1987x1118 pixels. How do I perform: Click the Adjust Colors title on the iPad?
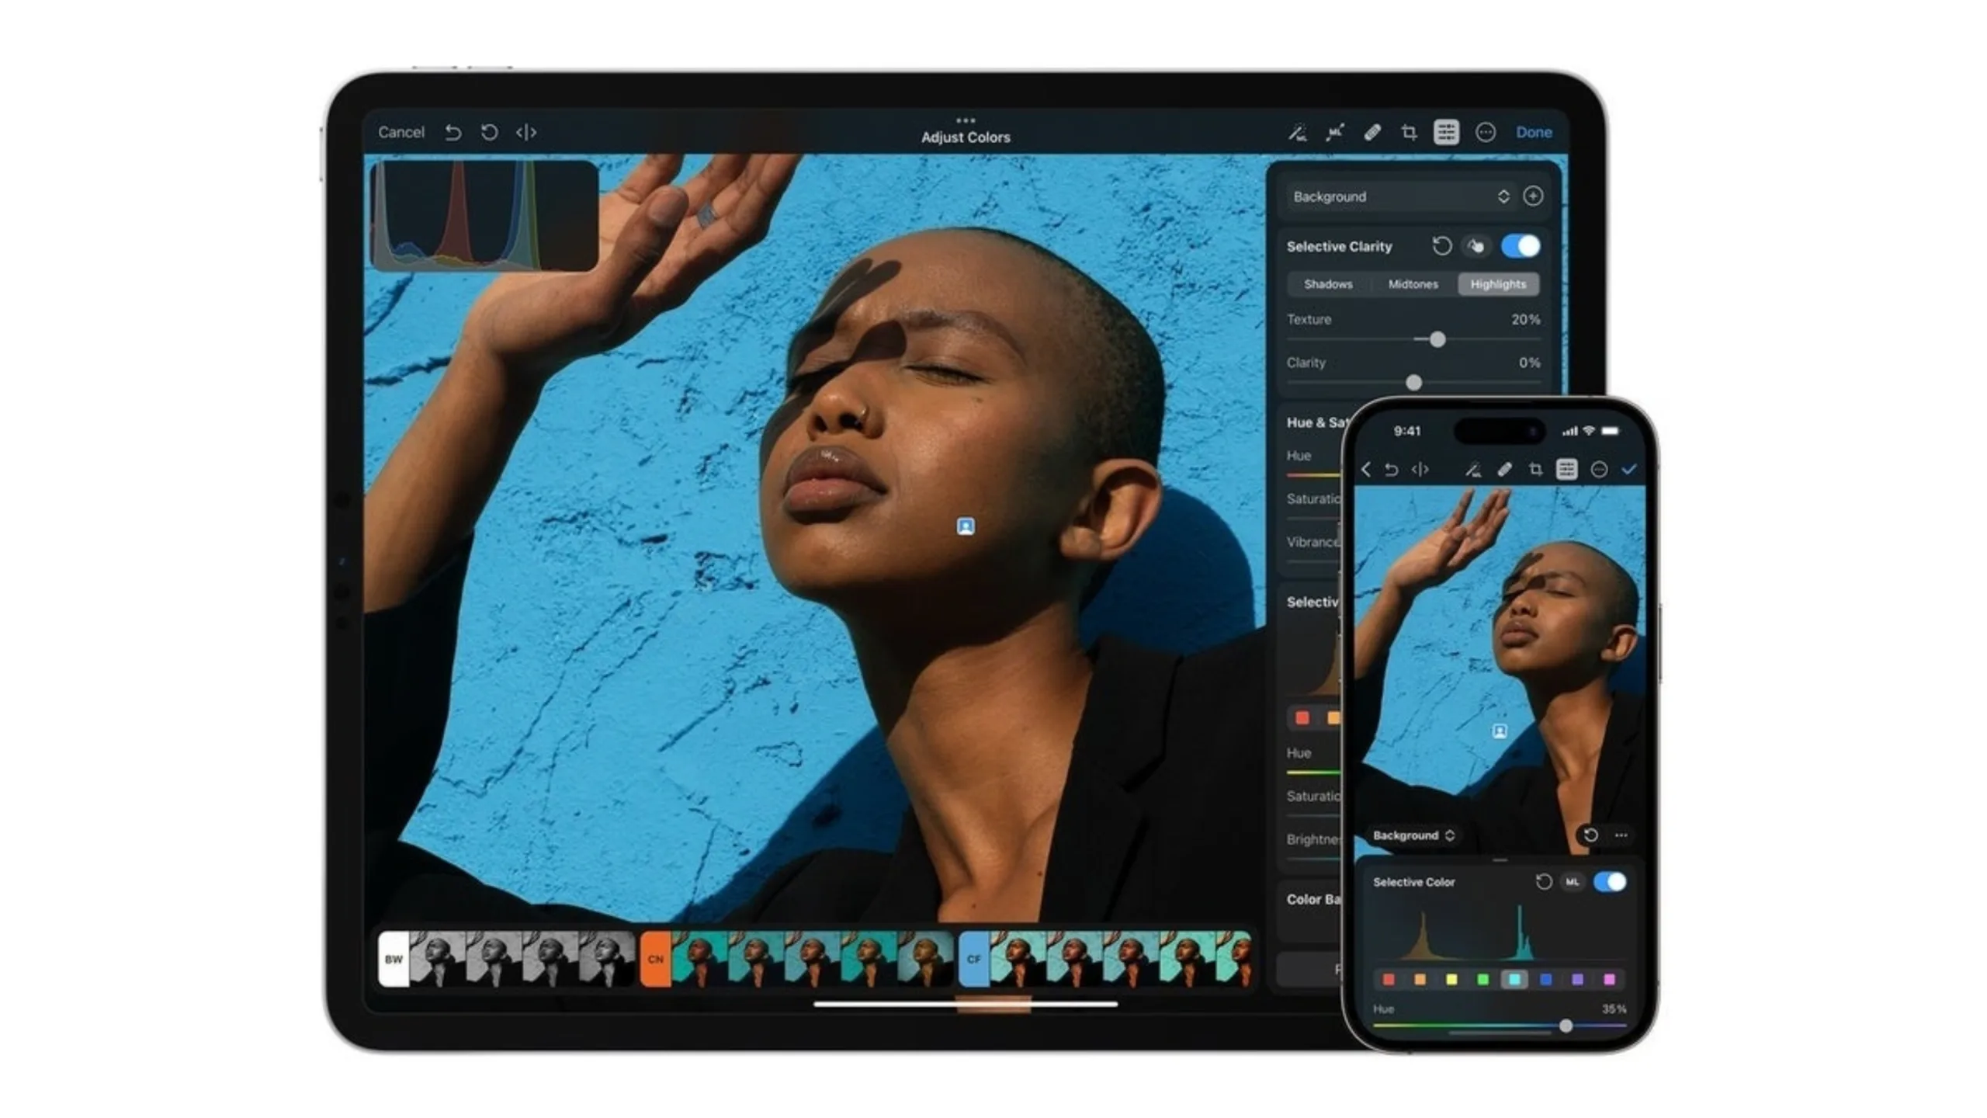pyautogui.click(x=966, y=137)
